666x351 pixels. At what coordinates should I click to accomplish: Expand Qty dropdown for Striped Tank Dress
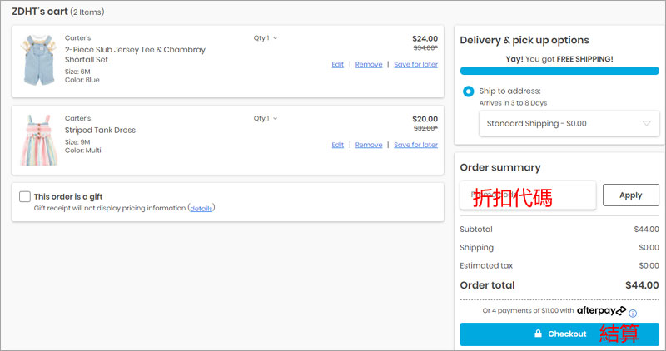[266, 118]
